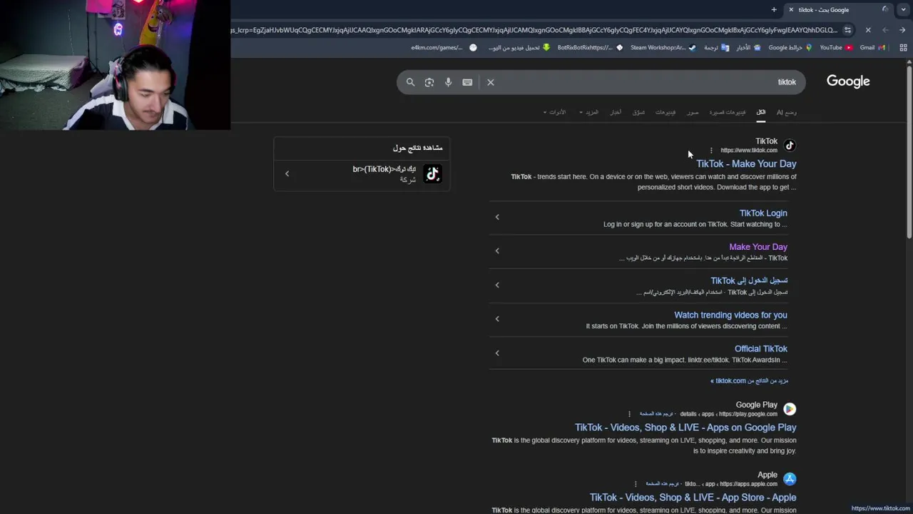Switch to فيديوهات videos tab
913x514 pixels.
[665, 112]
